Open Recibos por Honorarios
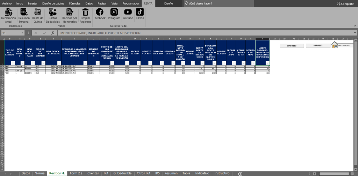Viewport: 358px width, 176px height. [70, 15]
